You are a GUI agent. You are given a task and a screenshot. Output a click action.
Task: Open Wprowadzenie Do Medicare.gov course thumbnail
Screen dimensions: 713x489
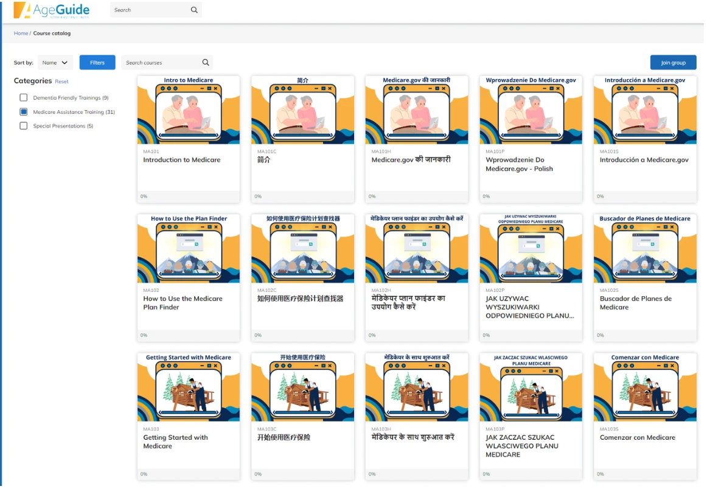[x=530, y=109]
